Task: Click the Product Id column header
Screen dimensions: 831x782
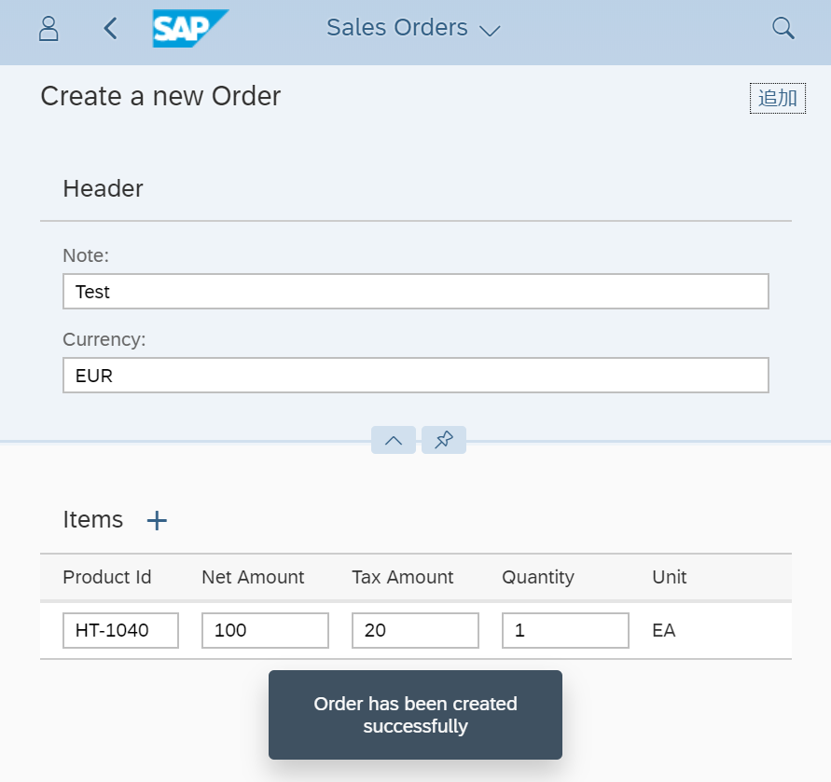Action: click(x=107, y=577)
